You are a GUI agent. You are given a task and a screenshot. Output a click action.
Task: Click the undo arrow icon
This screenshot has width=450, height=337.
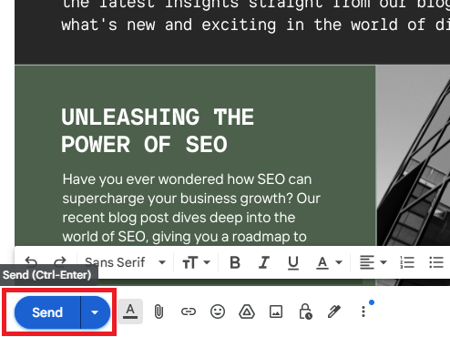pyautogui.click(x=31, y=261)
